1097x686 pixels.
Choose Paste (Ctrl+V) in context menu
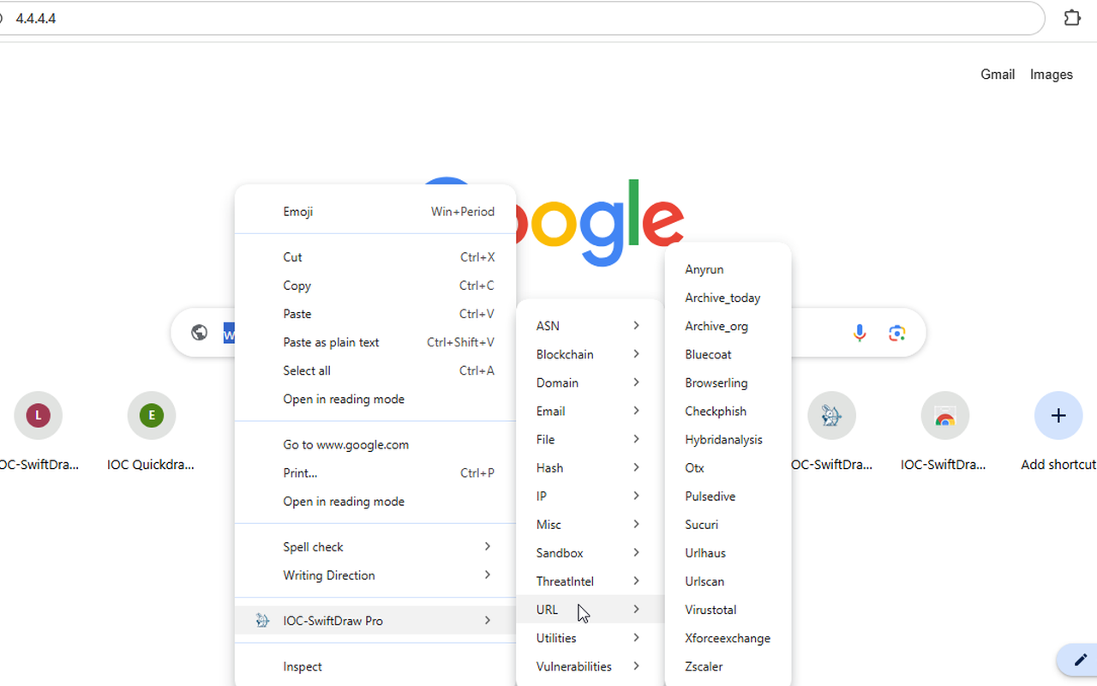click(x=375, y=314)
